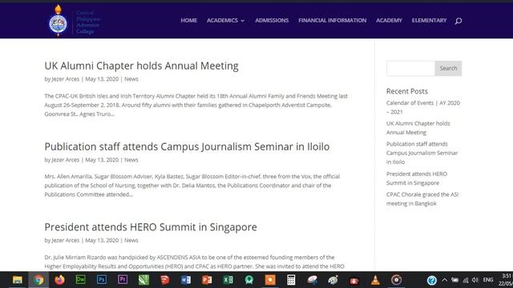Screen dimensions: 513x288
Task: Open the Academy menu item
Action: click(x=389, y=20)
